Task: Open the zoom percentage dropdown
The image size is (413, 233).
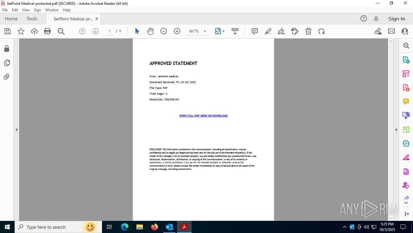Action: [205, 31]
